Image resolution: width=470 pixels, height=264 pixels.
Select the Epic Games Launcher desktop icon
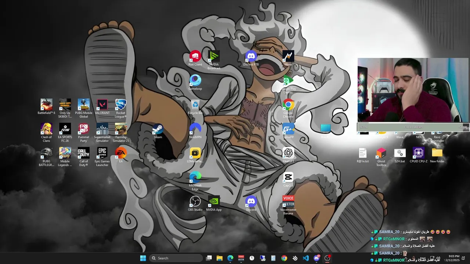click(x=102, y=157)
